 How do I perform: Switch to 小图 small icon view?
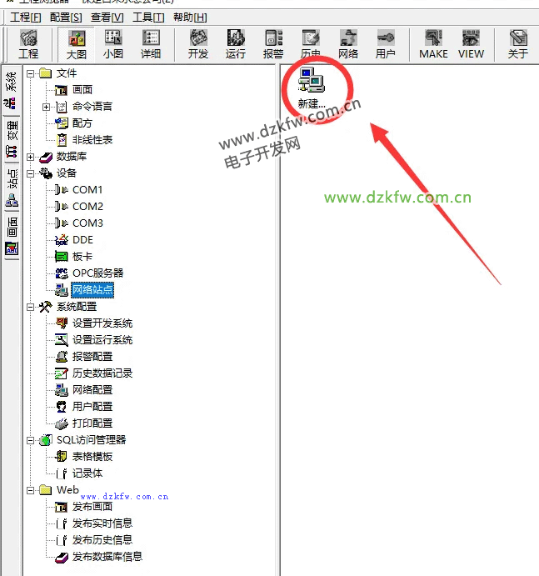point(113,43)
